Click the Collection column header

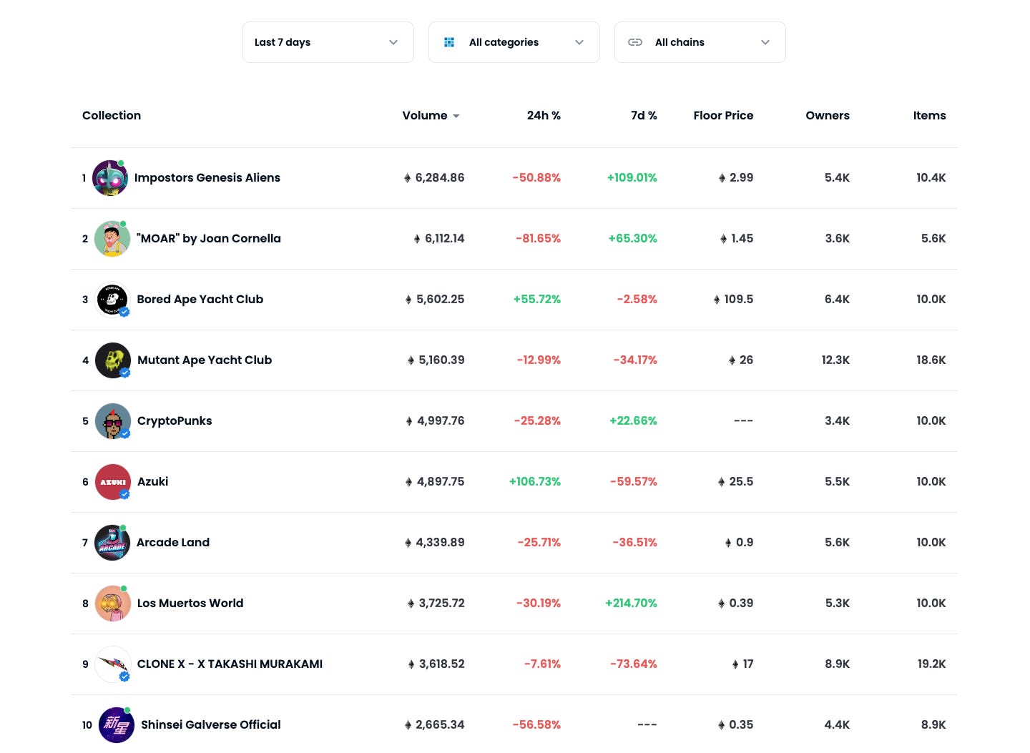(x=112, y=115)
